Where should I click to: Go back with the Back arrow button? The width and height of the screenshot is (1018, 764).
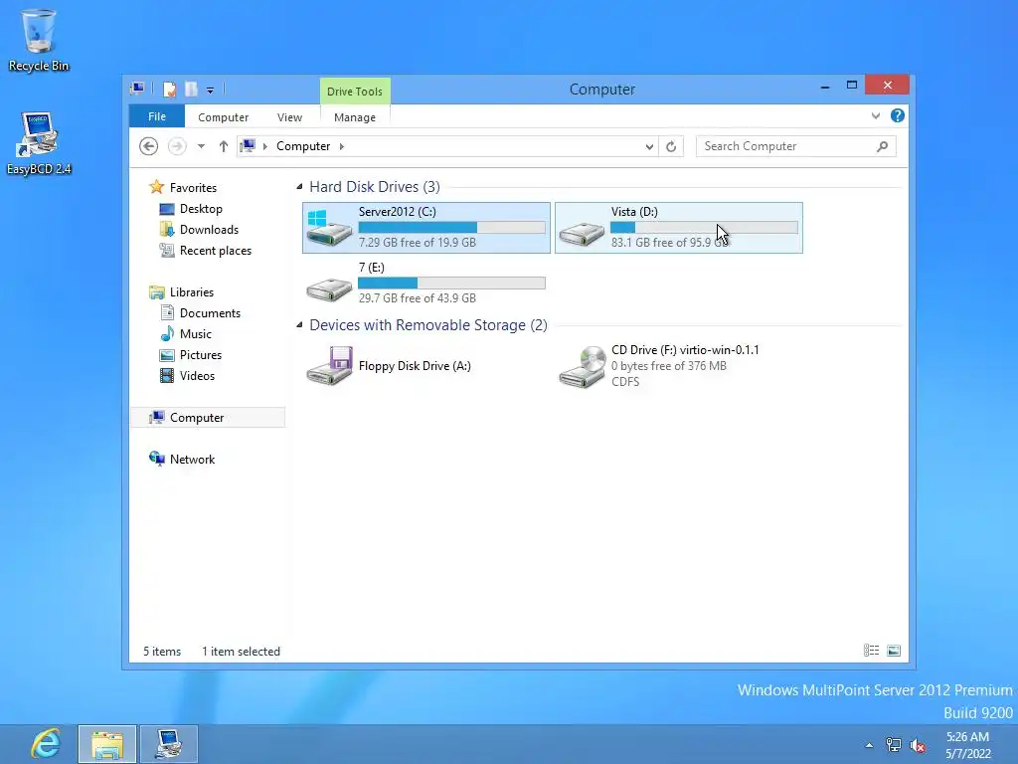tap(149, 146)
